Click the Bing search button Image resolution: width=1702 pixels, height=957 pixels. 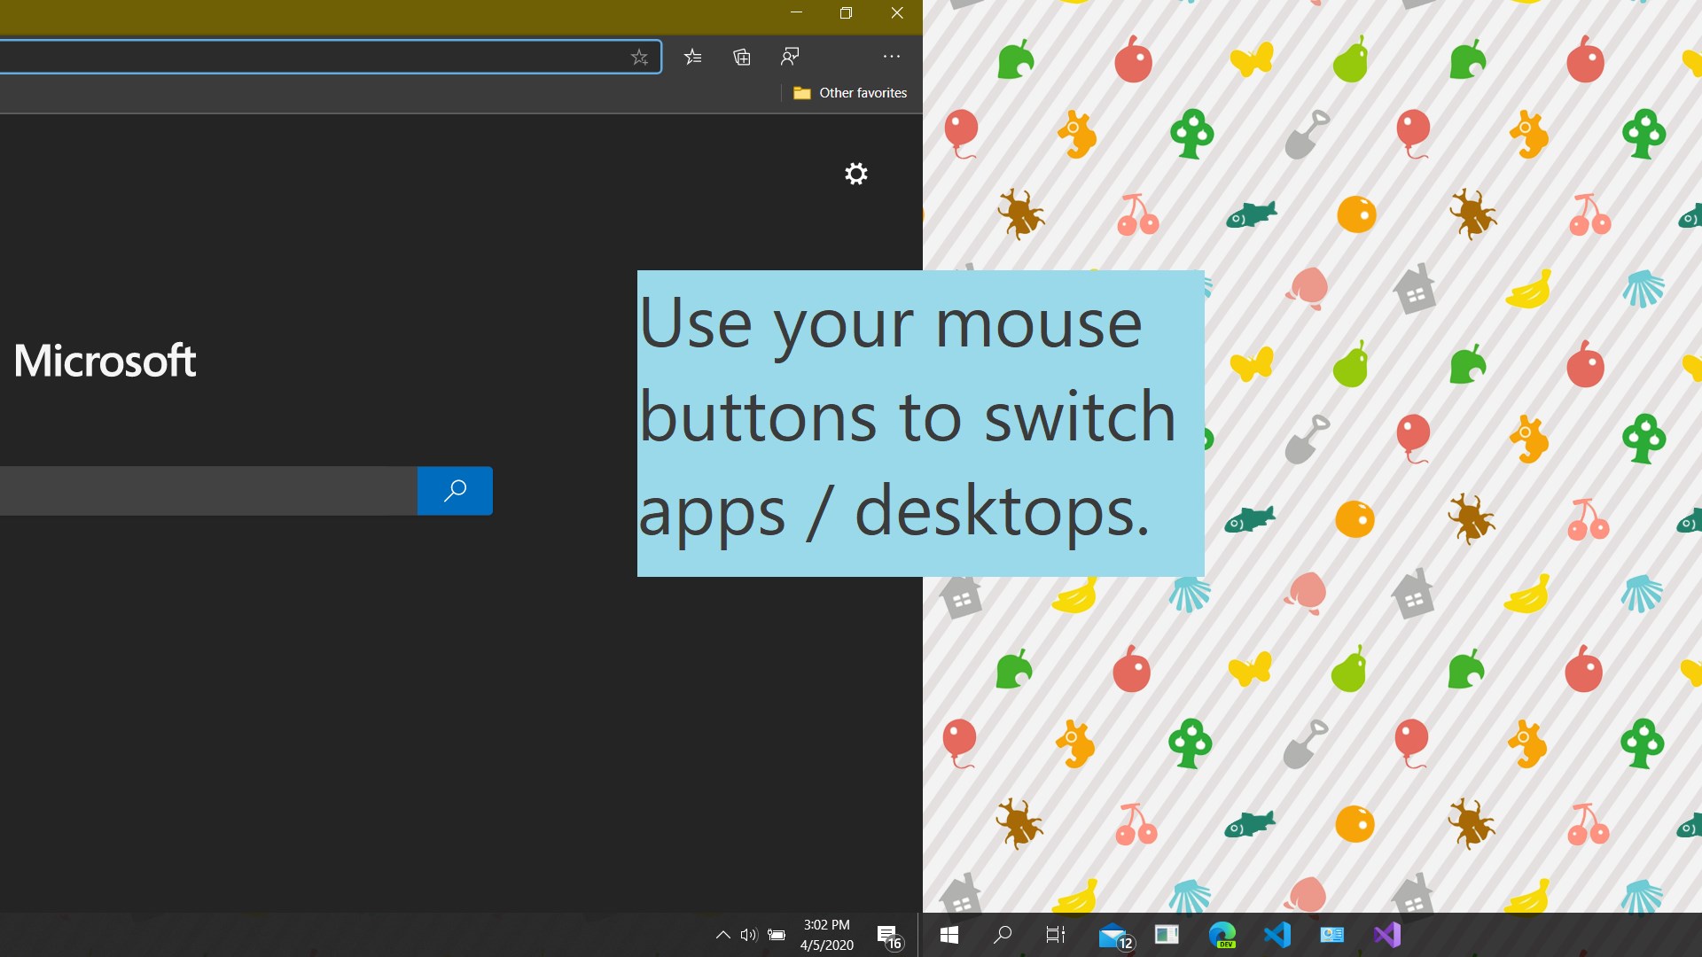(454, 490)
